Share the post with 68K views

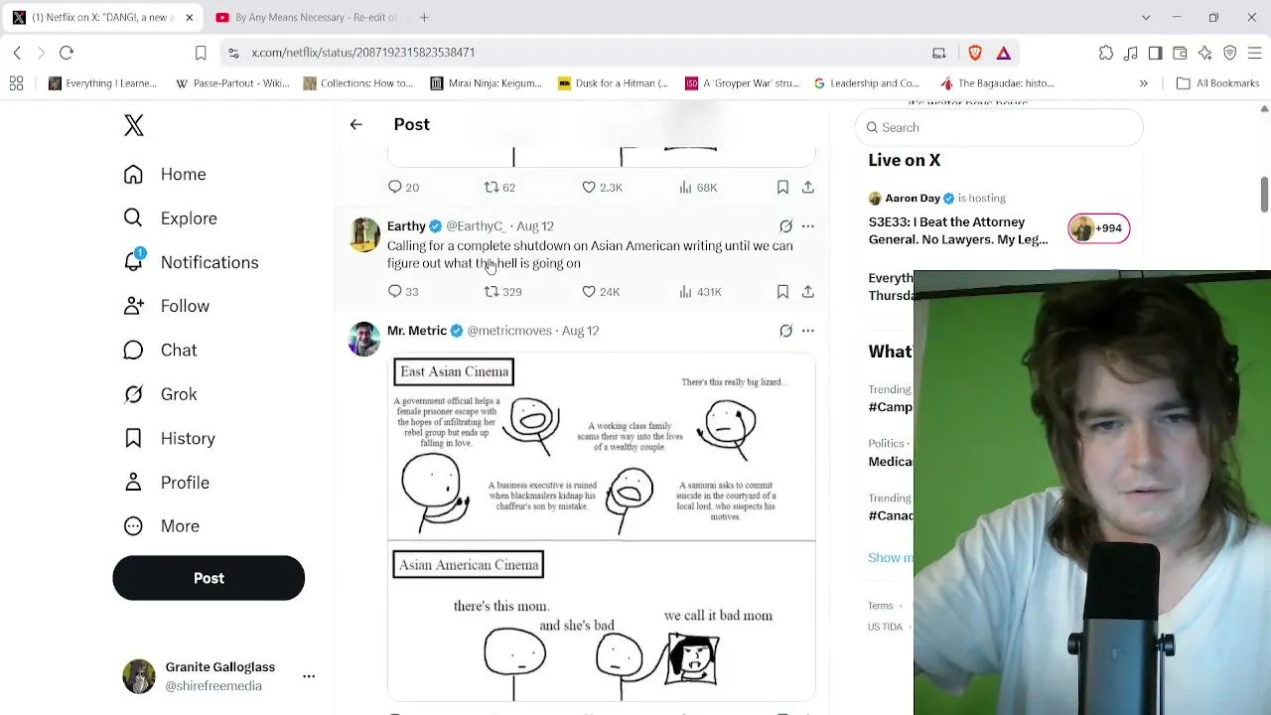[808, 187]
